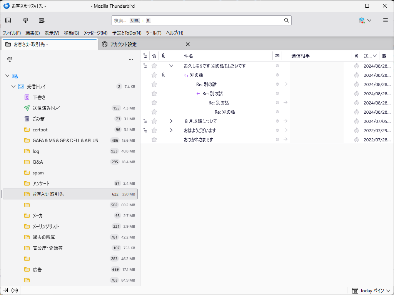Star the おはようございます message

pyautogui.click(x=154, y=130)
